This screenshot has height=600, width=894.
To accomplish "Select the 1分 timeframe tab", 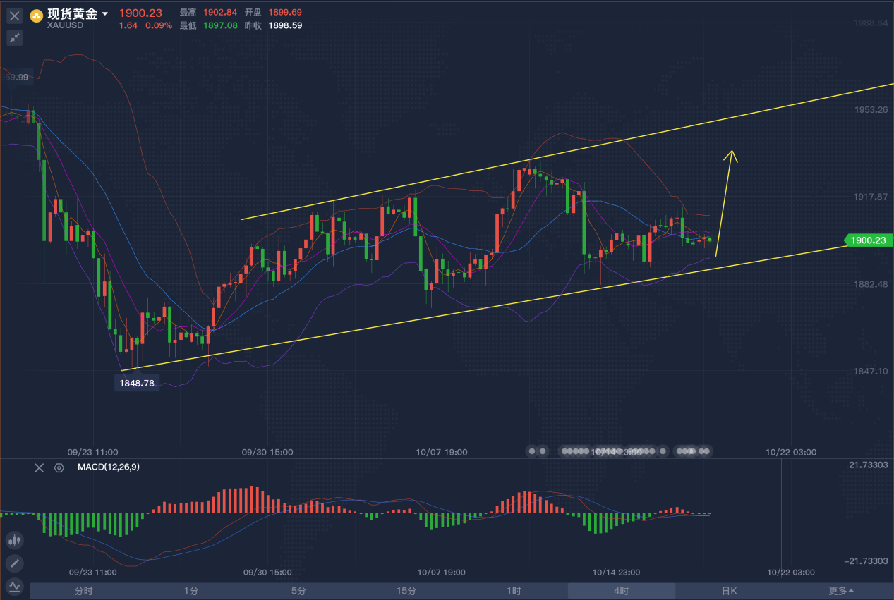I will point(191,591).
